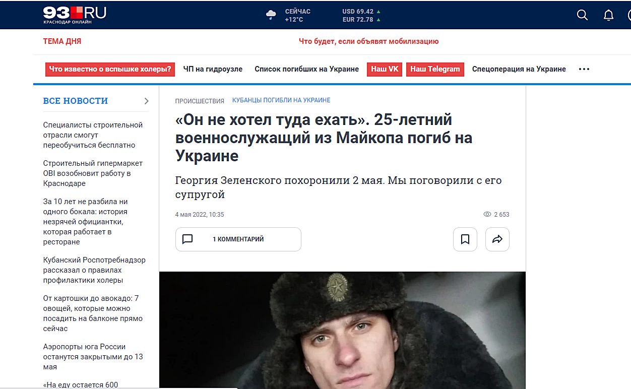631x389 pixels.
Task: Open the Что известно о вспышке холеры? tag
Action: click(x=110, y=69)
